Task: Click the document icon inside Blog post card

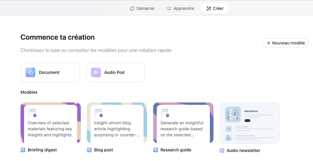Action: tap(99, 113)
